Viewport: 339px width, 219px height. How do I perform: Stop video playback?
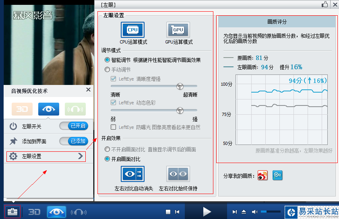168,212
